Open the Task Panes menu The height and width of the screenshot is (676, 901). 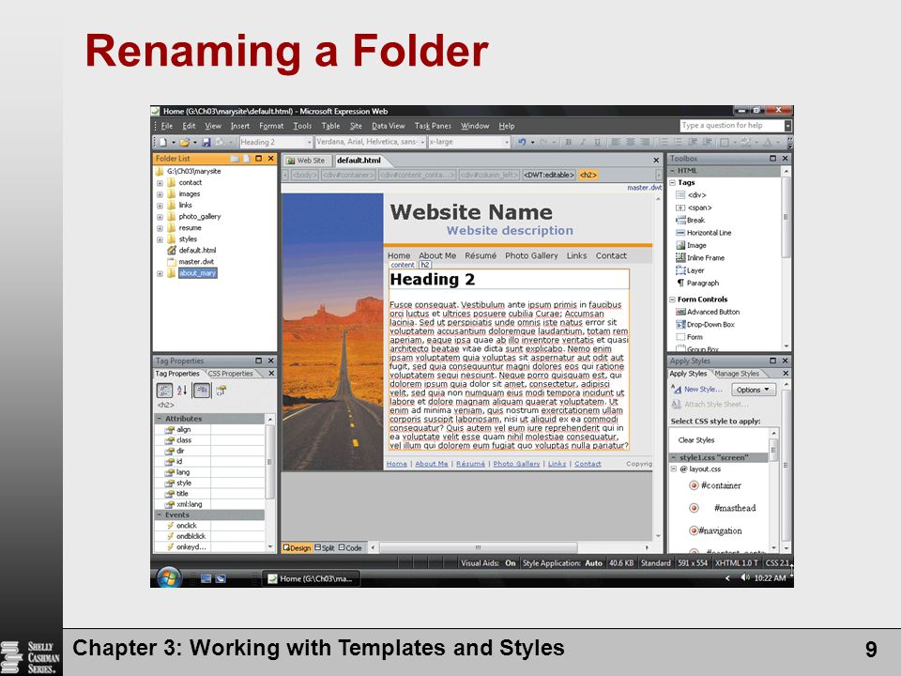(433, 126)
